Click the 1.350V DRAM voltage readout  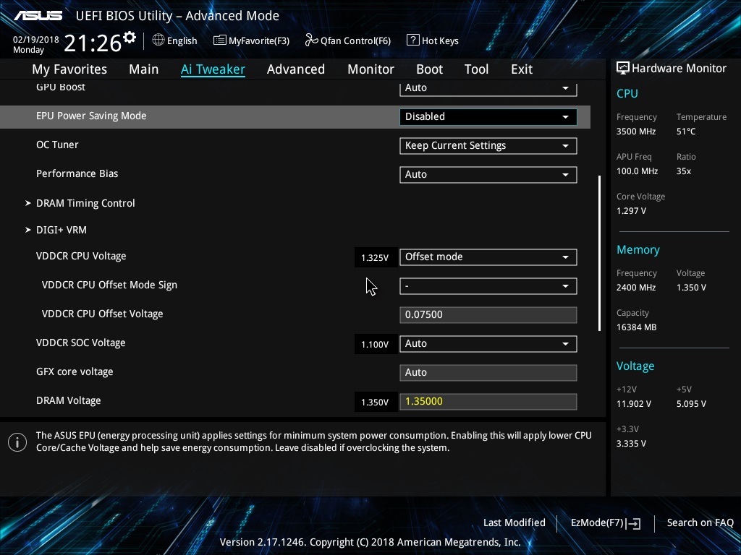pos(375,402)
